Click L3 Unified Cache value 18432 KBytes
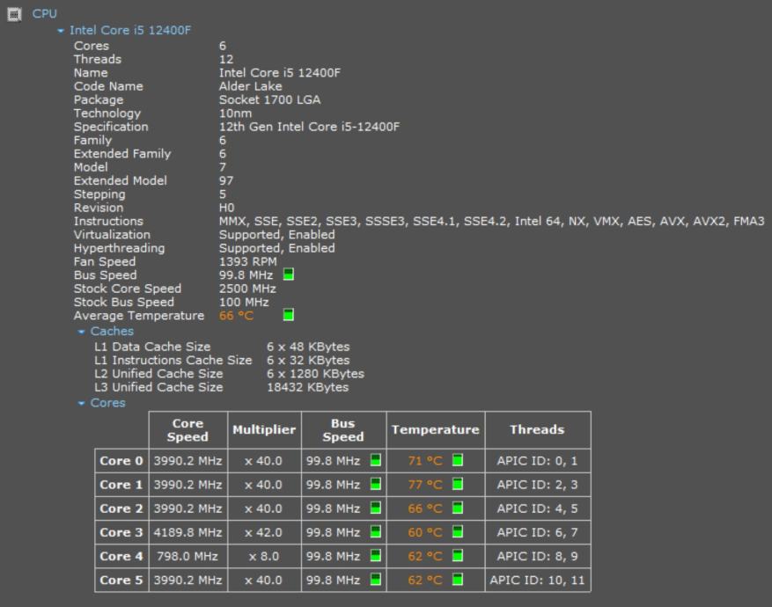The image size is (772, 607). pyautogui.click(x=308, y=388)
